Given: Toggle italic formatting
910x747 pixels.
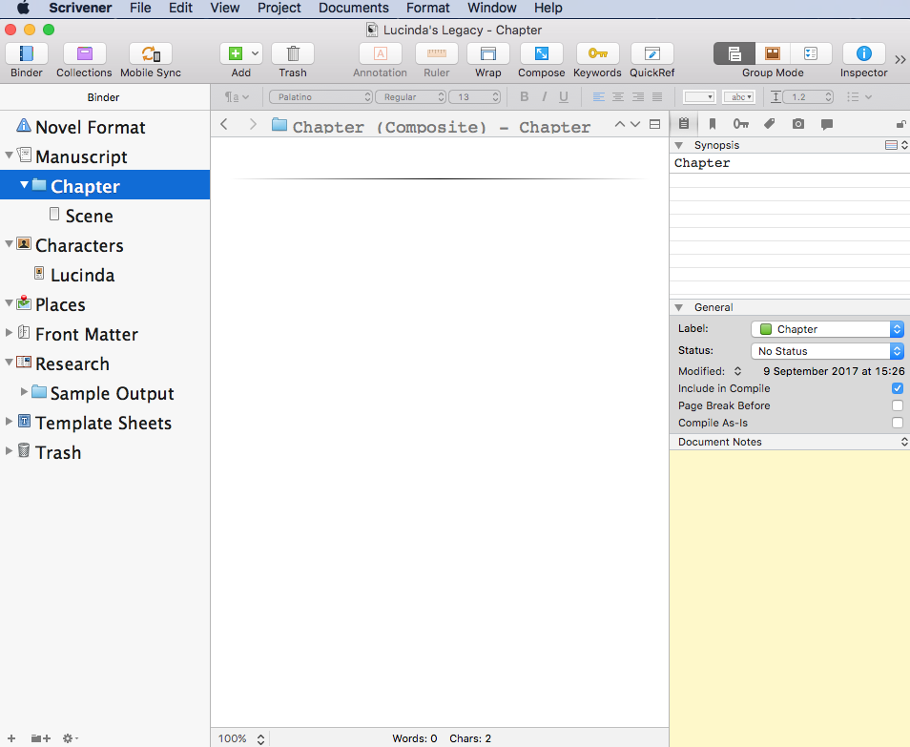Looking at the screenshot, I should (x=544, y=97).
